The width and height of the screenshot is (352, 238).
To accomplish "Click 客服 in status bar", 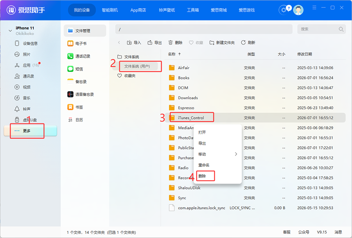I will tap(287, 232).
